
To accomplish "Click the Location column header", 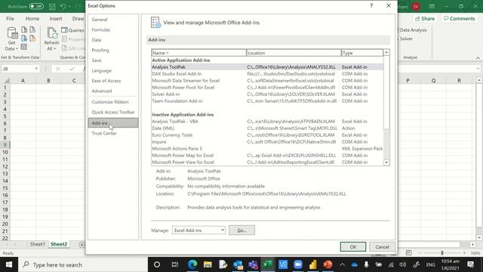I will (294, 53).
